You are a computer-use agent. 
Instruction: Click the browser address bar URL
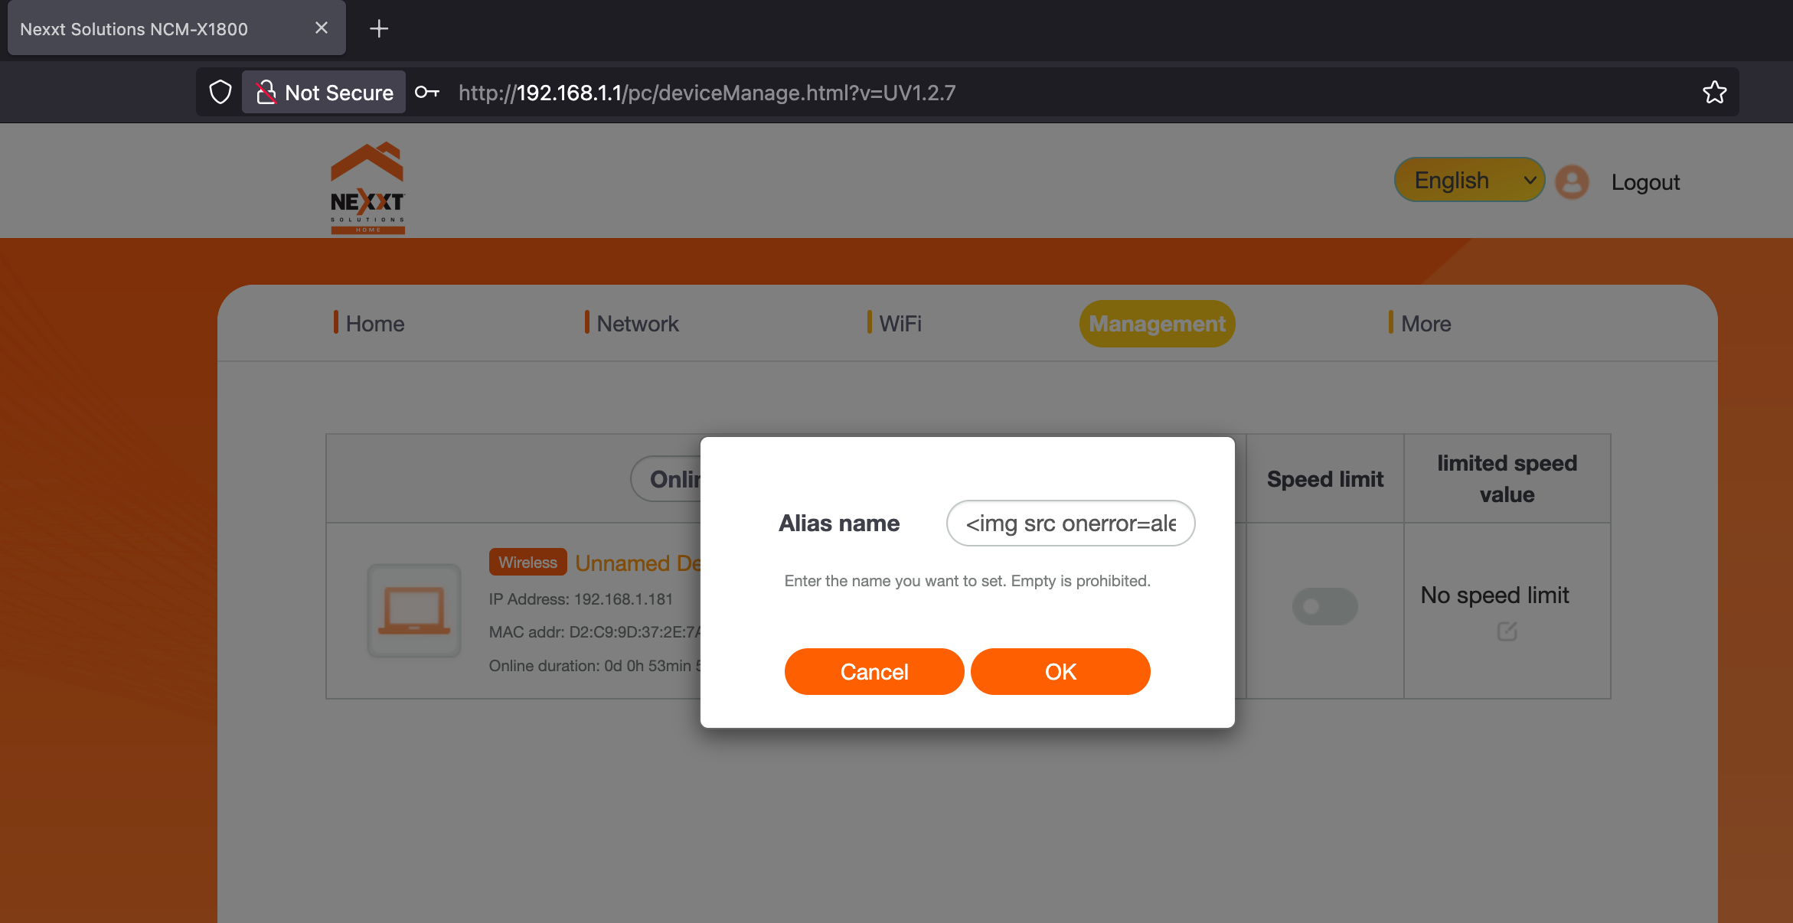point(707,93)
